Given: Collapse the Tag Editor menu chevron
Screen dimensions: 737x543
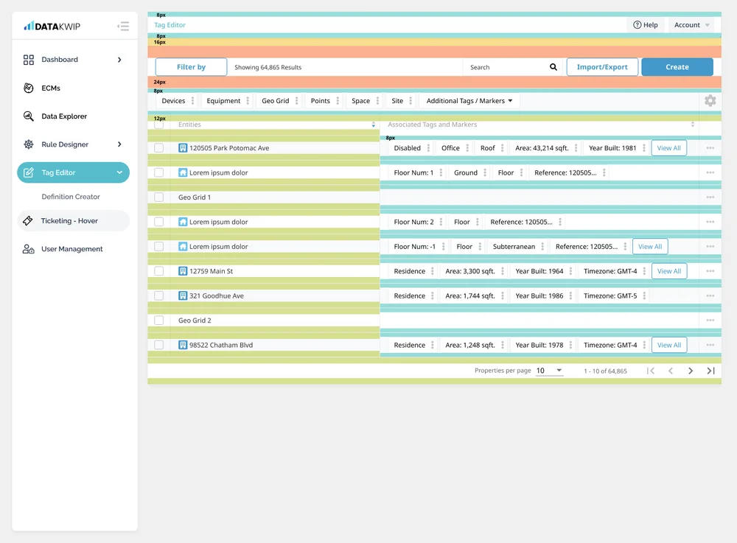Looking at the screenshot, I should 119,172.
